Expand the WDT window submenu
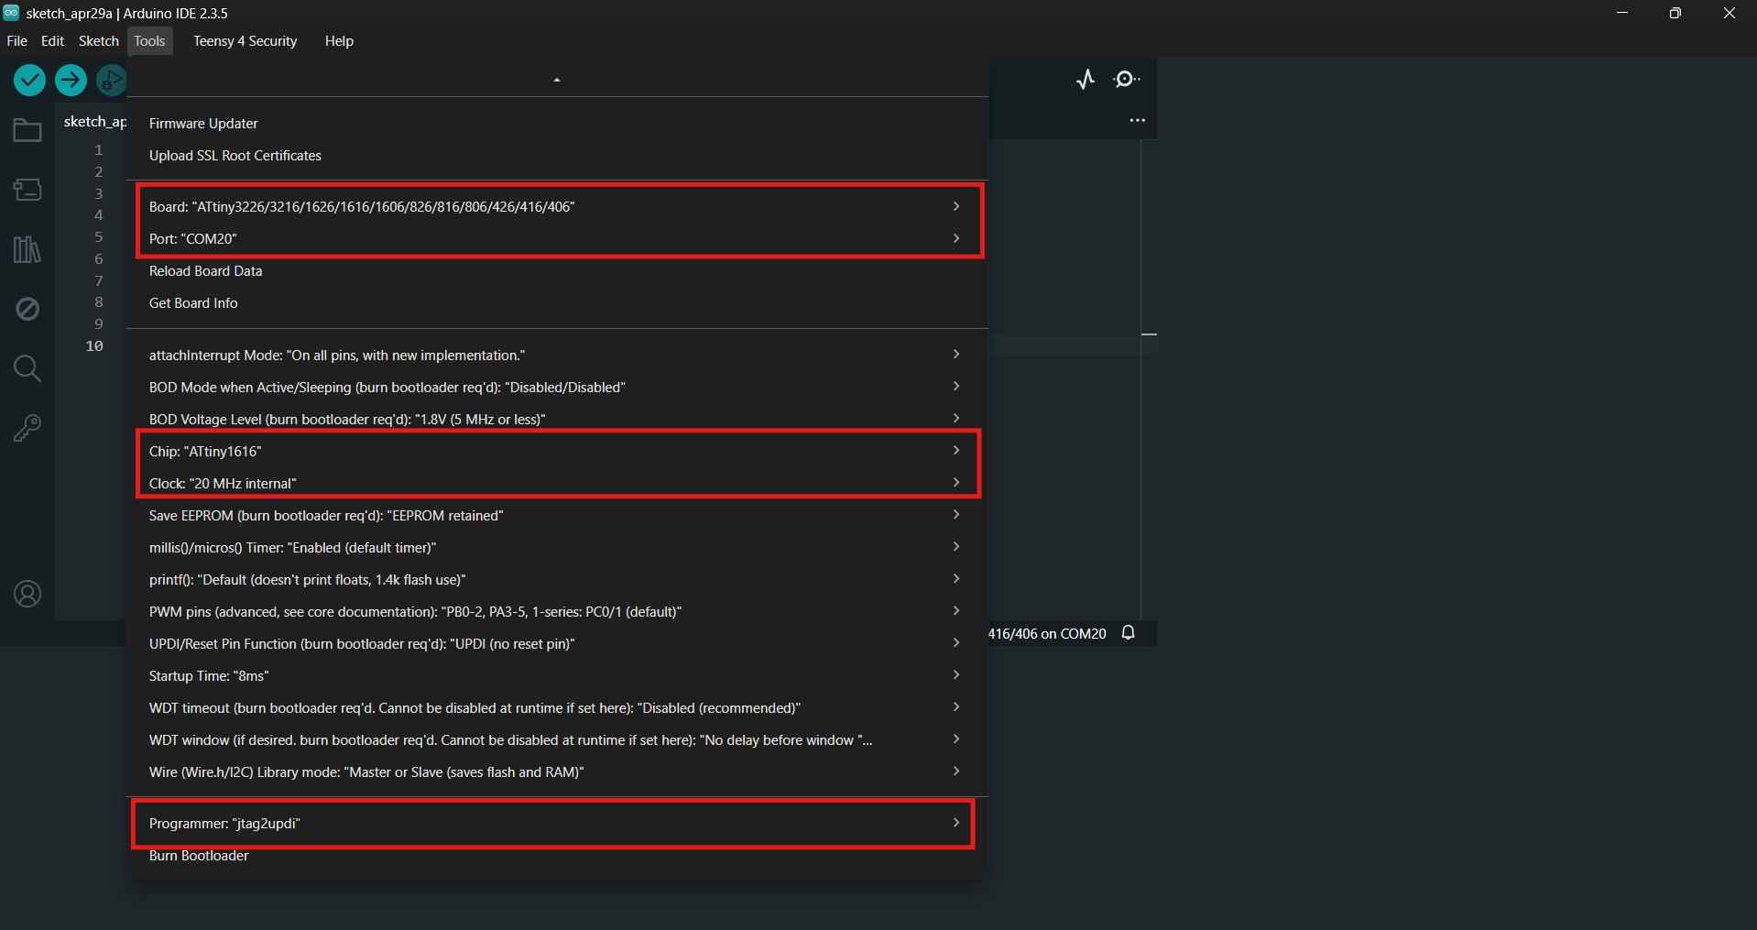The width and height of the screenshot is (1757, 930). 557,740
